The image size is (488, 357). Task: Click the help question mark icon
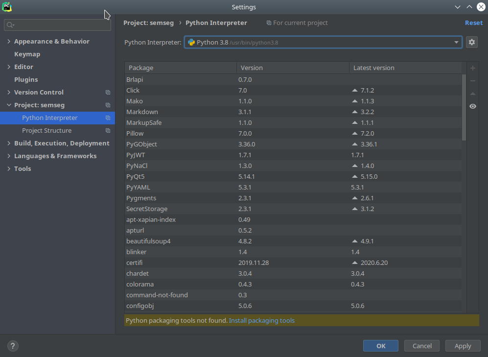click(12, 346)
